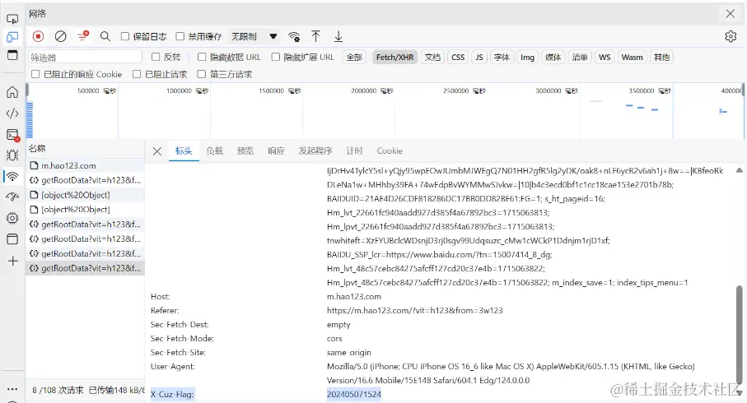The width and height of the screenshot is (747, 403).
Task: Select the m.hao123.com request
Action: coord(86,165)
